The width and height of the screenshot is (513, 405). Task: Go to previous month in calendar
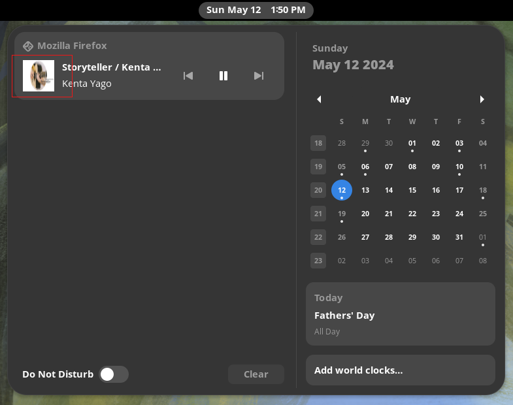point(319,99)
